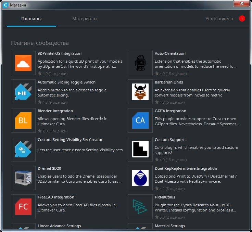Click 'An extension that enables users' description
Viewport: 252px width, 232px height.
point(192,93)
